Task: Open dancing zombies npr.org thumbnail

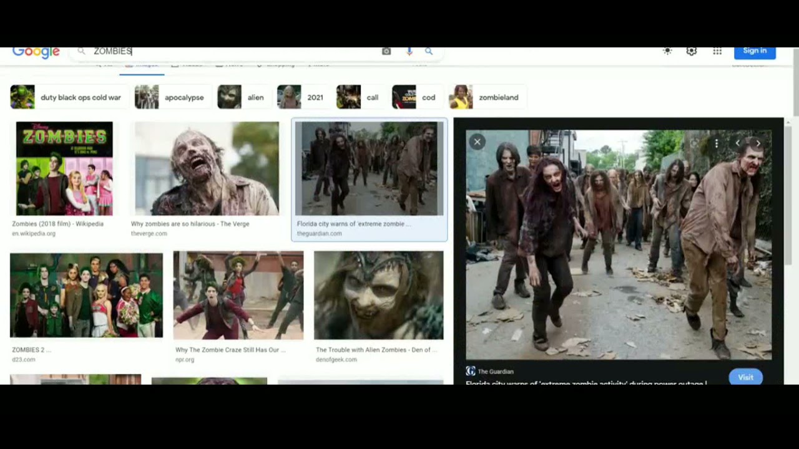Action: click(238, 295)
